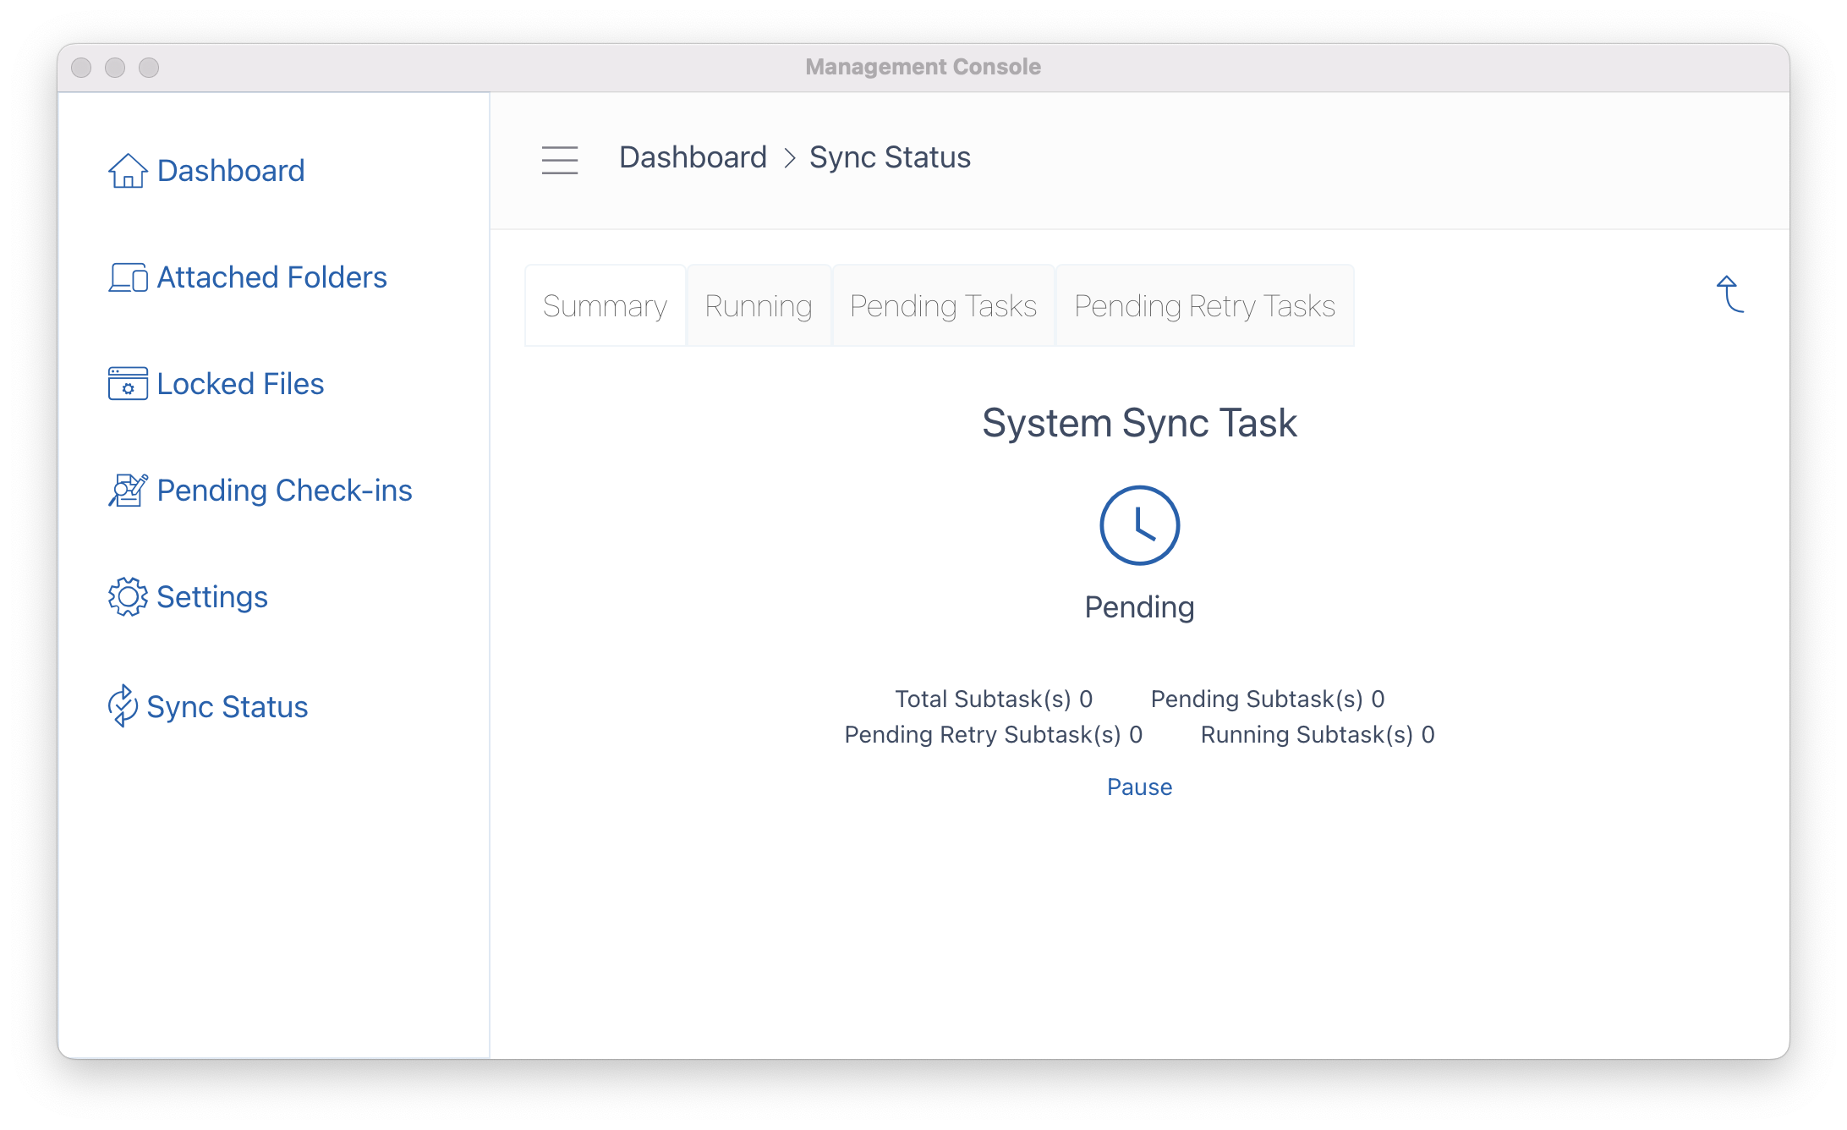Select Sync Status in the sidebar
The image size is (1847, 1130).
click(227, 707)
